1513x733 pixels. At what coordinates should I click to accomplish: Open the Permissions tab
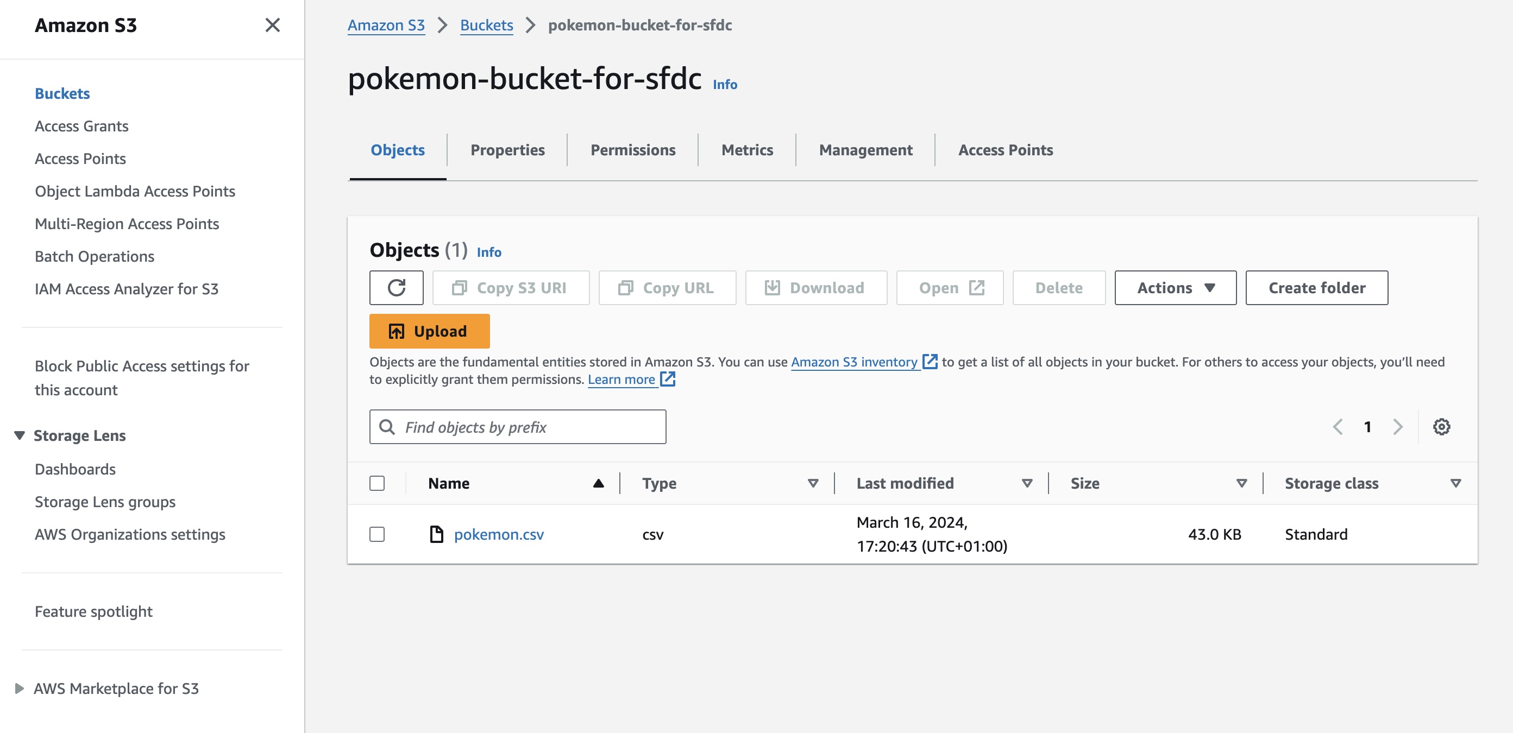(632, 150)
